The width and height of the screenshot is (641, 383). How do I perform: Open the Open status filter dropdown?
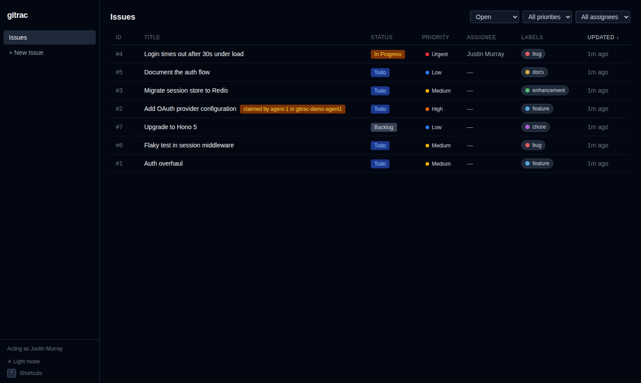[495, 17]
